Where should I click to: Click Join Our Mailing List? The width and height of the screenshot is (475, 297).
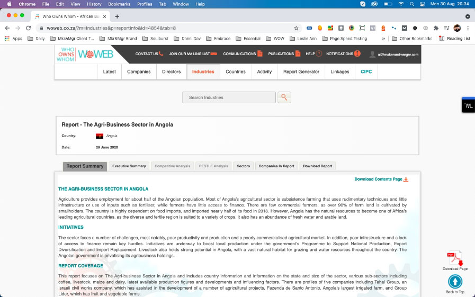193,54
